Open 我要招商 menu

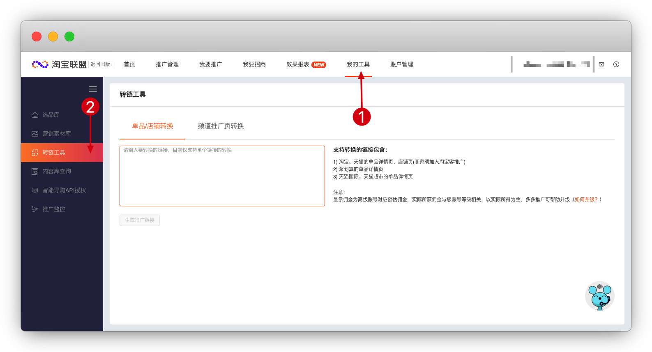pyautogui.click(x=254, y=64)
